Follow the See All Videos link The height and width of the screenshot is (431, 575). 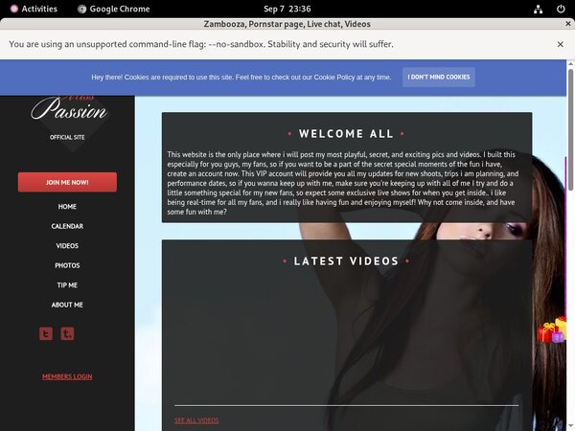coord(196,420)
